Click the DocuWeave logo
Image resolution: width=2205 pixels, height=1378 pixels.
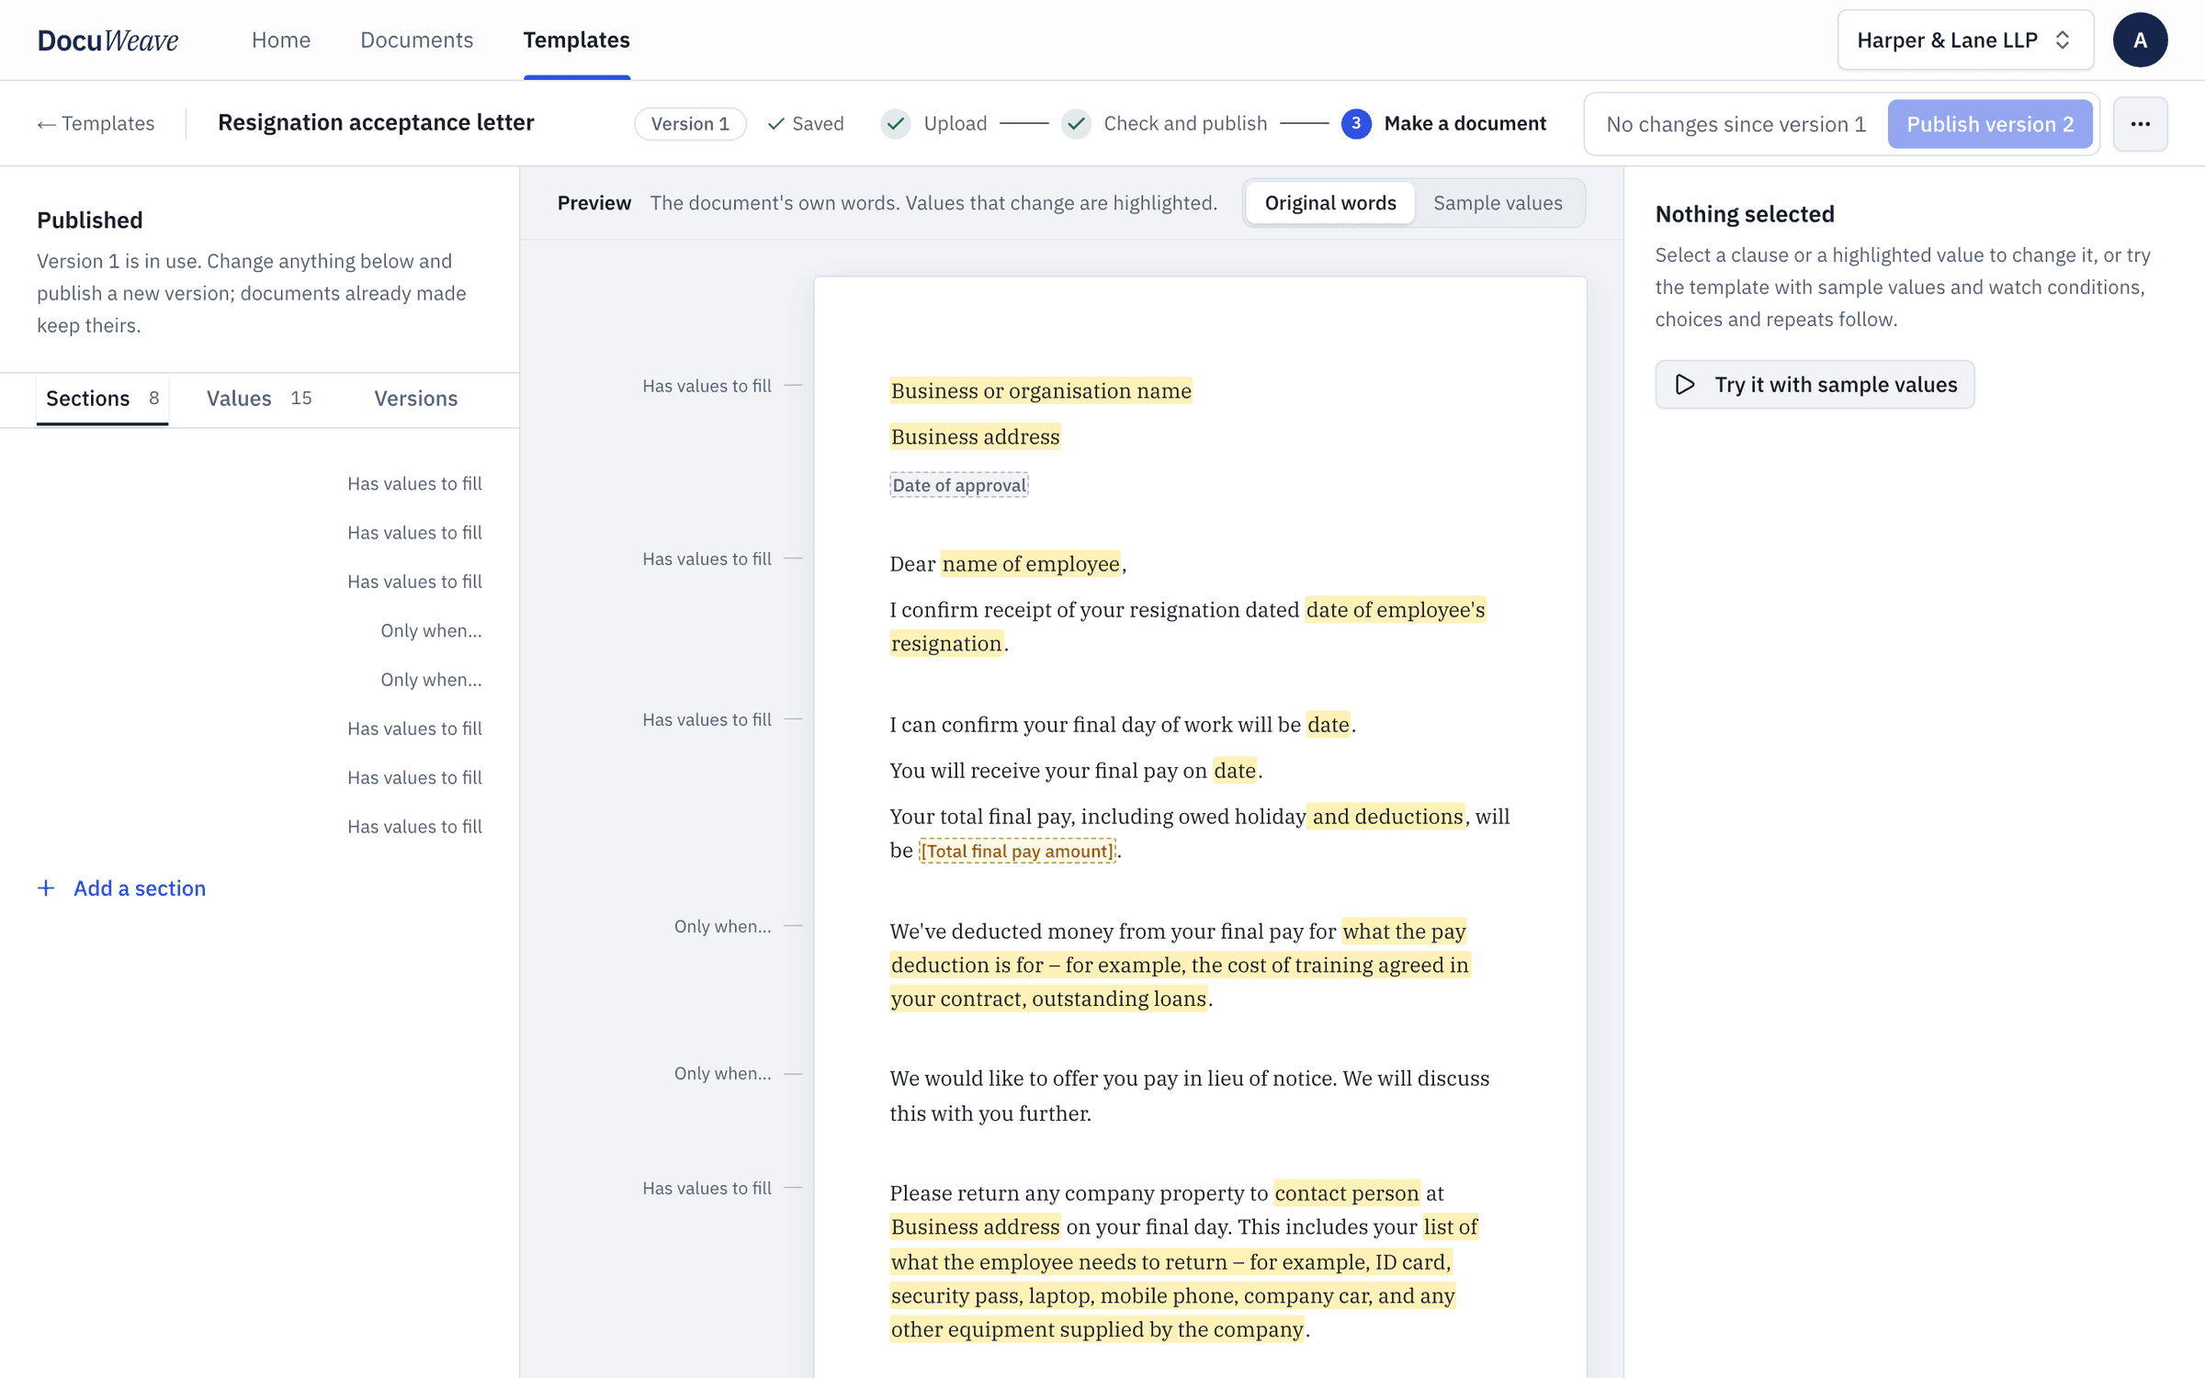pos(107,40)
